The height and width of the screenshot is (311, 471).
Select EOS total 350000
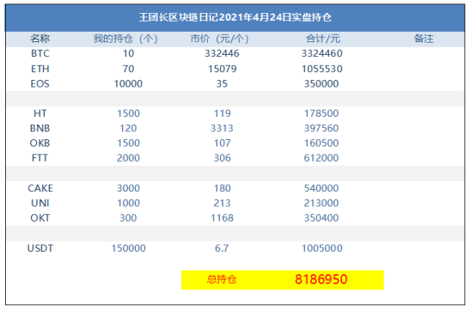pos(321,83)
